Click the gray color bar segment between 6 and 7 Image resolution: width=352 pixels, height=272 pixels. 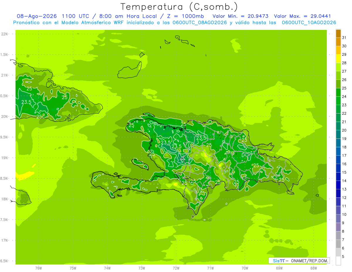pyautogui.click(x=338, y=244)
